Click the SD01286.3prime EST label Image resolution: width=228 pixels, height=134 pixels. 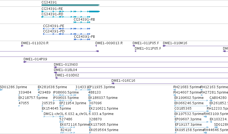pos(13,87)
